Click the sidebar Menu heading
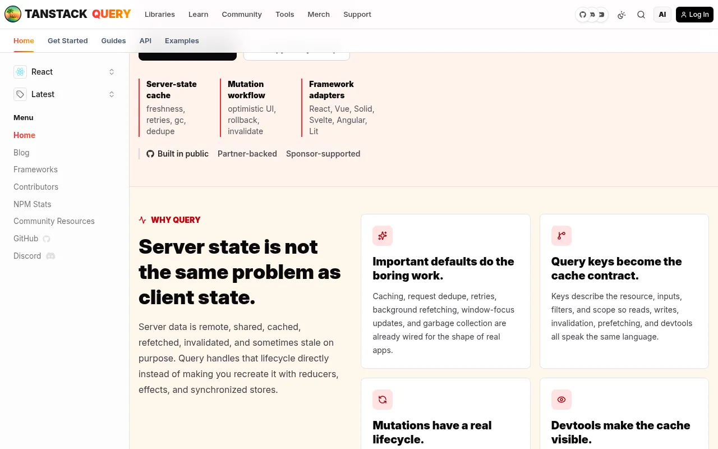Image resolution: width=718 pixels, height=449 pixels. 24,118
